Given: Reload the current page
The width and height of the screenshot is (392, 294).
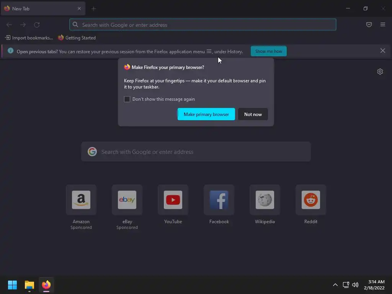Looking at the screenshot, I should click(x=37, y=25).
